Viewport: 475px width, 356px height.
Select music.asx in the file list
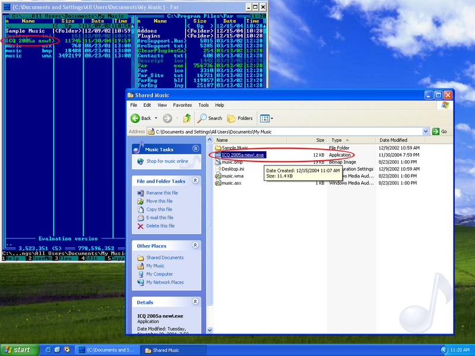232,183
